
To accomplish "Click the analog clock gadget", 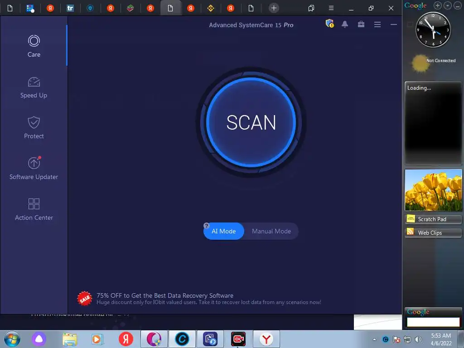I will pyautogui.click(x=433, y=29).
